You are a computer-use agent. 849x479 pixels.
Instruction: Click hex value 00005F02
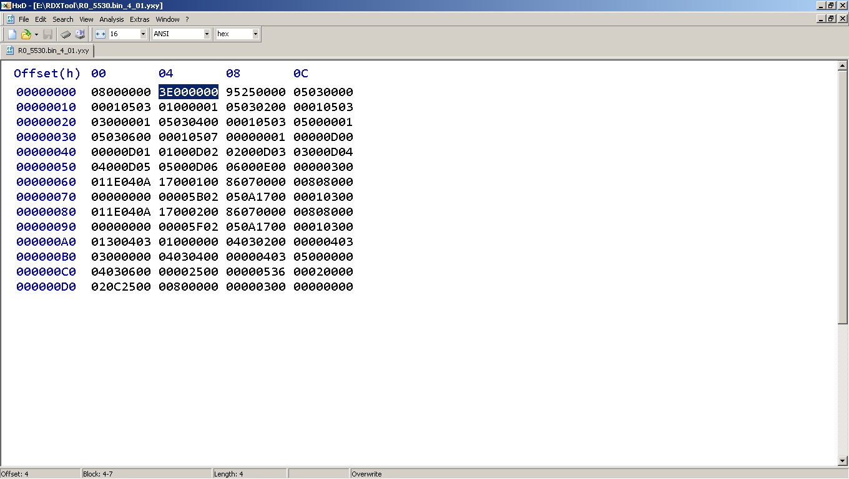(189, 227)
